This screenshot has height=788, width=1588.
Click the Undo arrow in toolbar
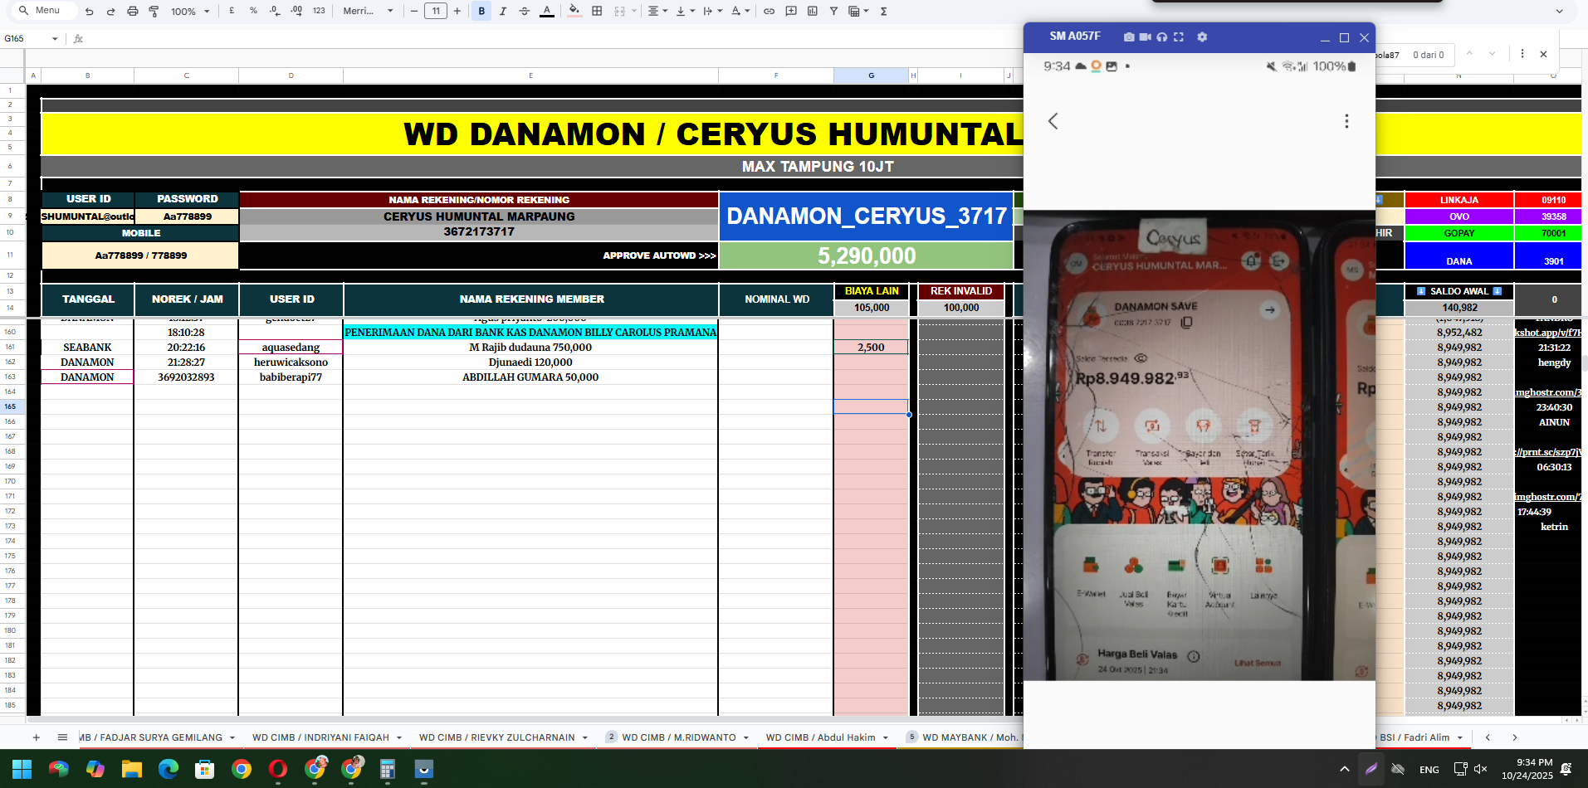[89, 11]
